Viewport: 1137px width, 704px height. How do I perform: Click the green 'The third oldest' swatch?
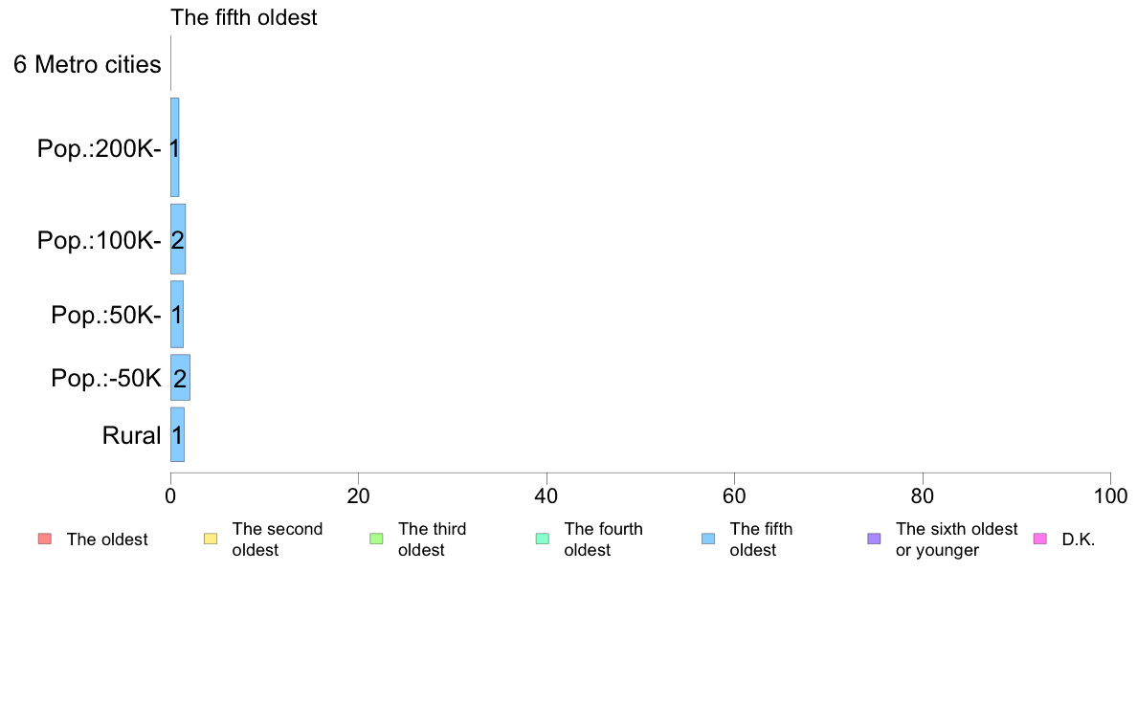pyautogui.click(x=376, y=539)
